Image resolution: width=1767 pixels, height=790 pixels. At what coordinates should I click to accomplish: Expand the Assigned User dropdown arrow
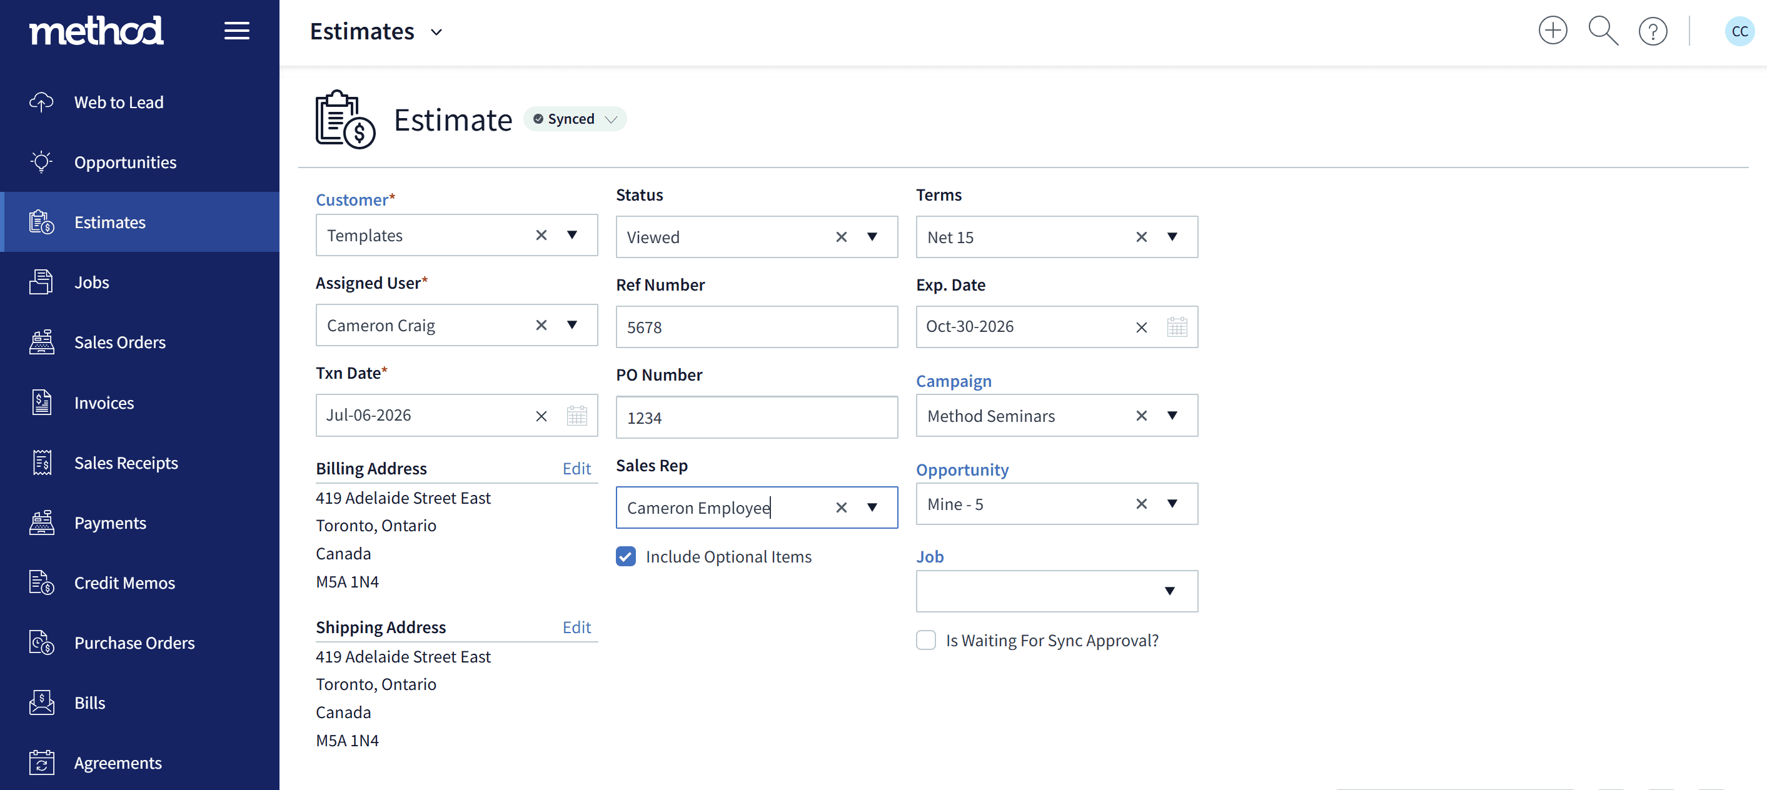coord(572,325)
